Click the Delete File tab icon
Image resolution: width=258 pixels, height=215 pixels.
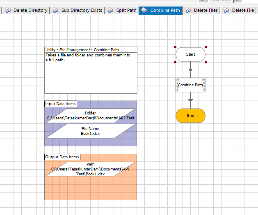tap(226, 10)
